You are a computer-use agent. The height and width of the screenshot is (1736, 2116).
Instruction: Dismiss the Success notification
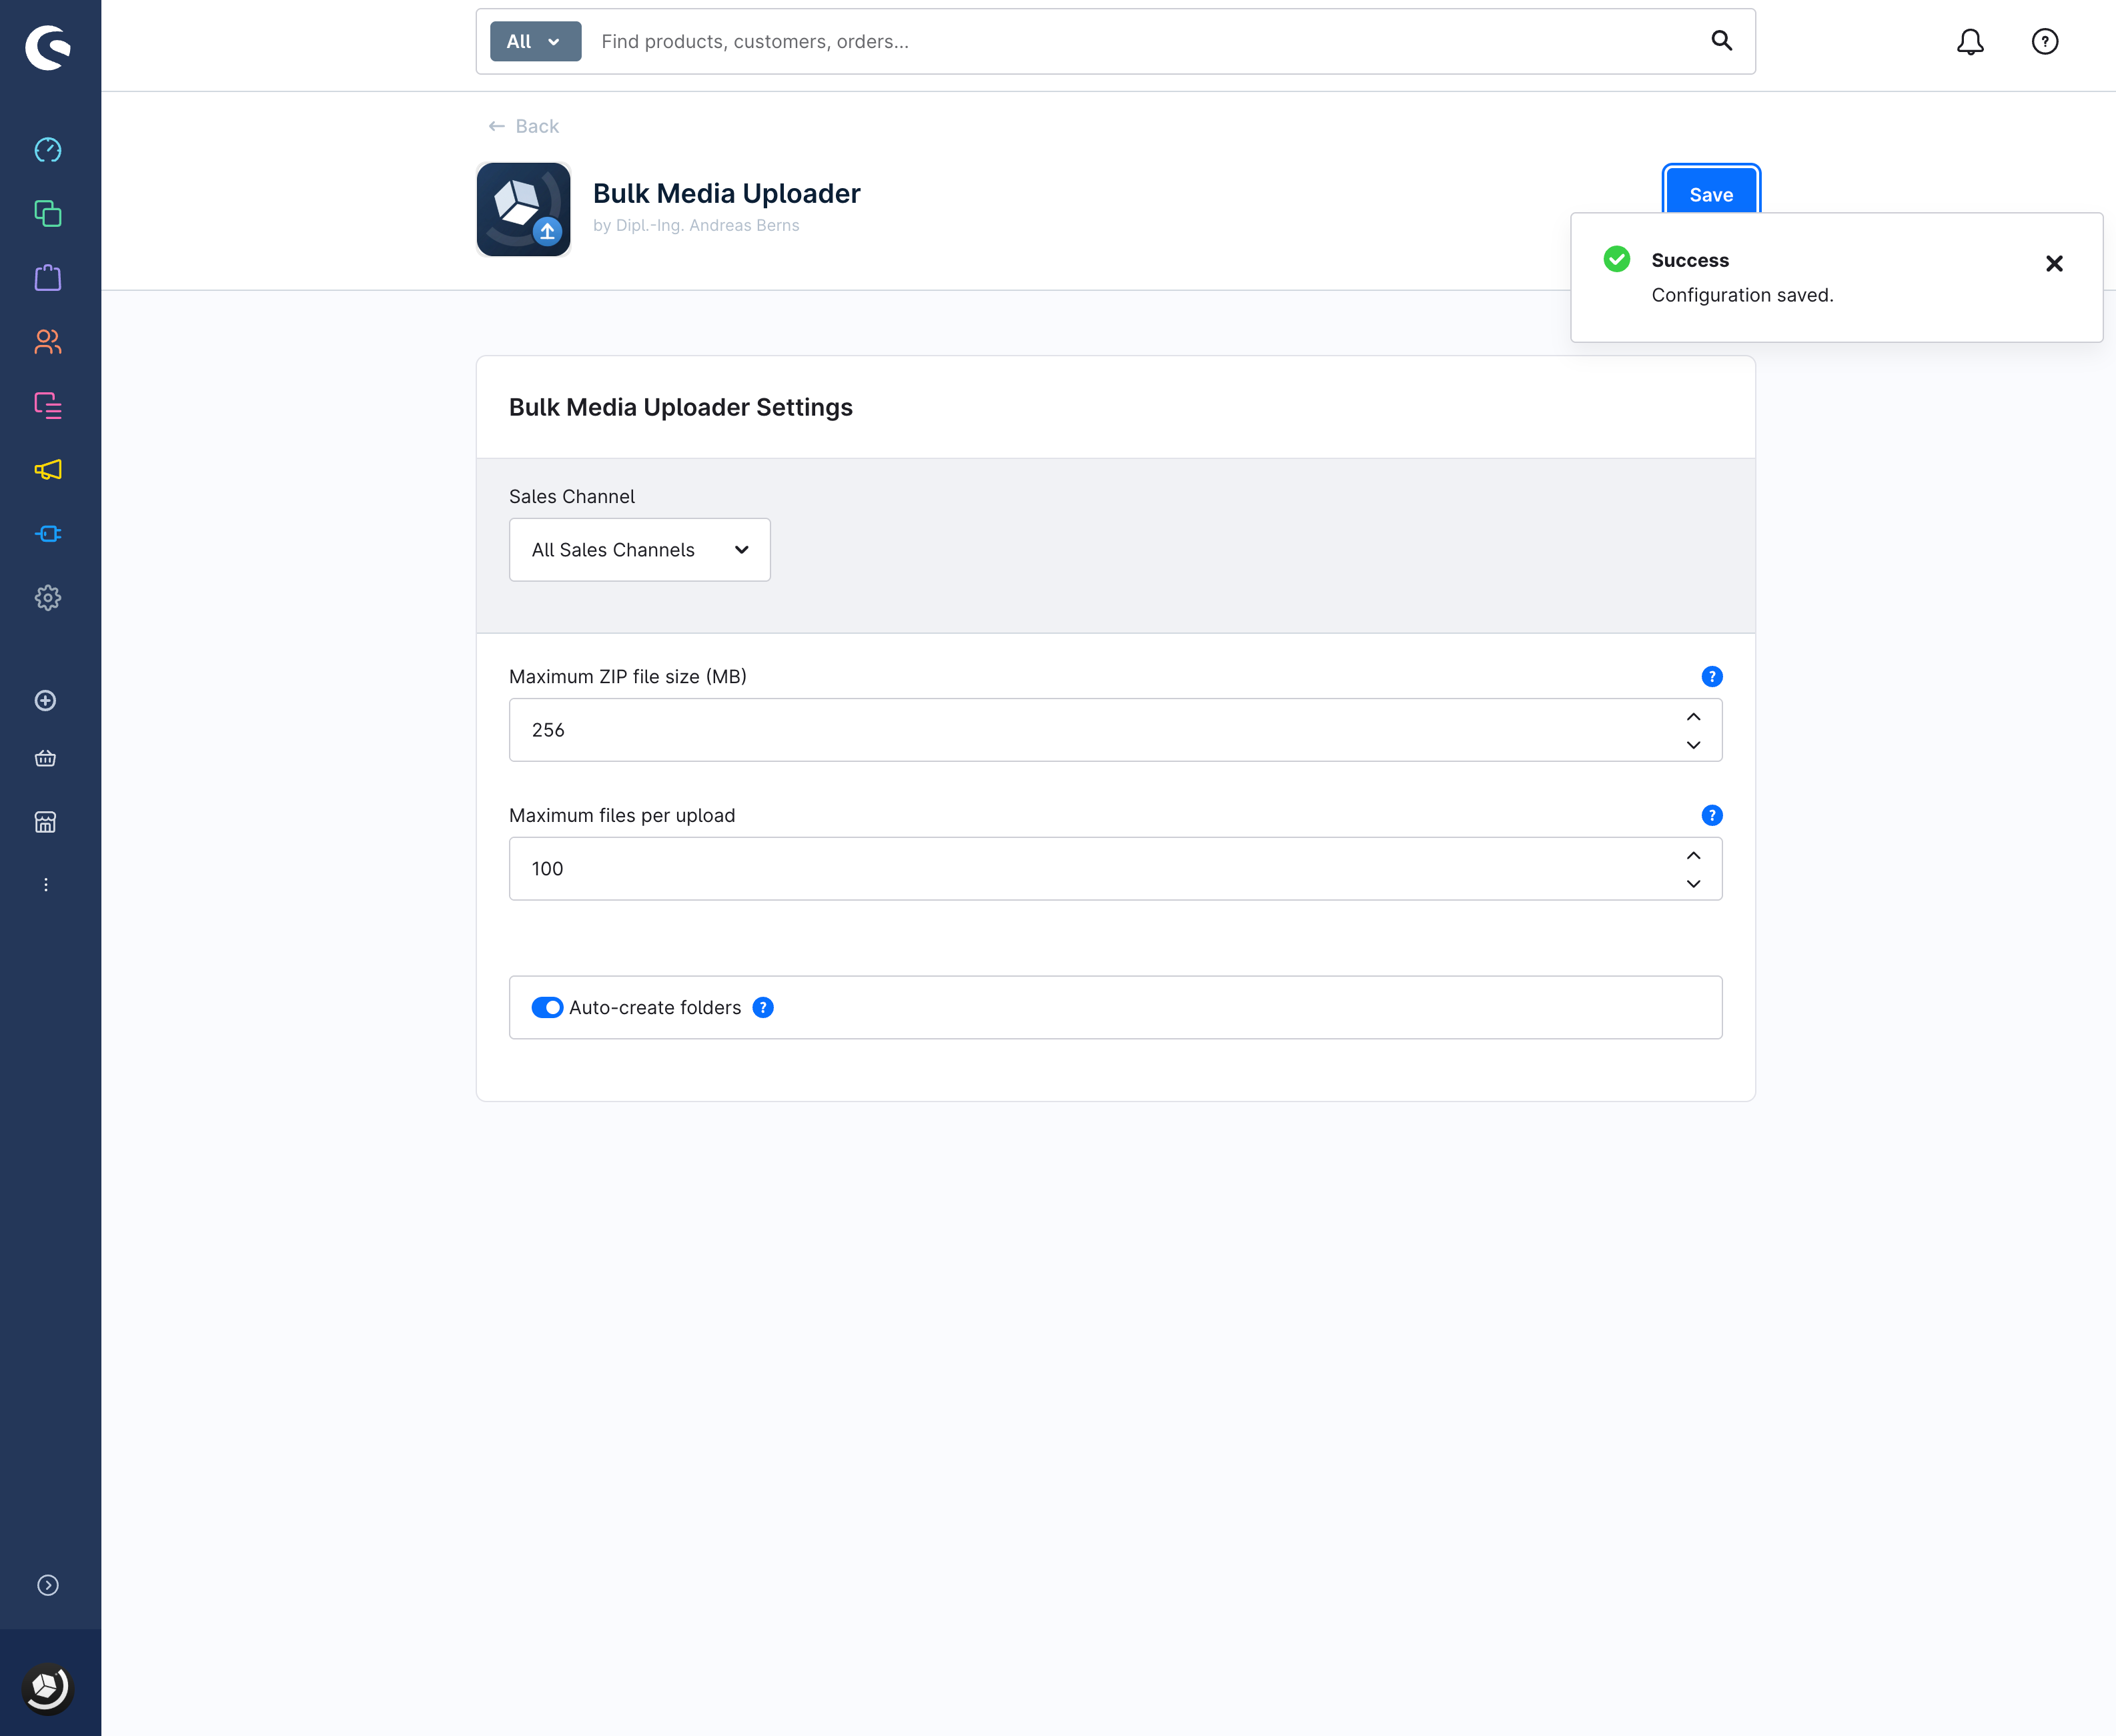click(x=2054, y=264)
